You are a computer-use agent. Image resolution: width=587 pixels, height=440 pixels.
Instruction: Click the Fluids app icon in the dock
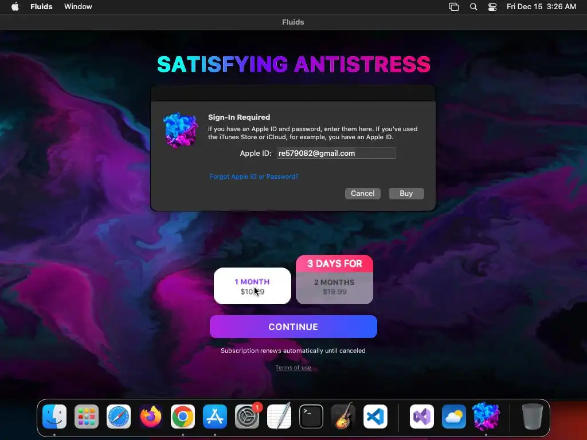coord(486,417)
